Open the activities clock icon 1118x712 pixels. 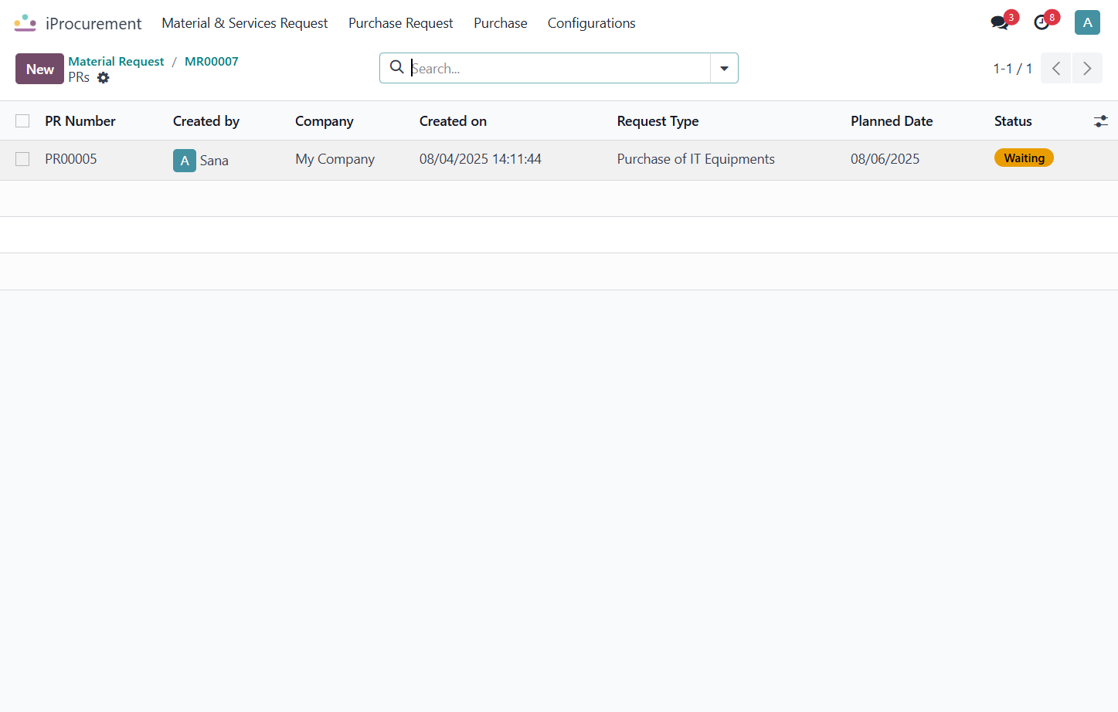(1042, 22)
